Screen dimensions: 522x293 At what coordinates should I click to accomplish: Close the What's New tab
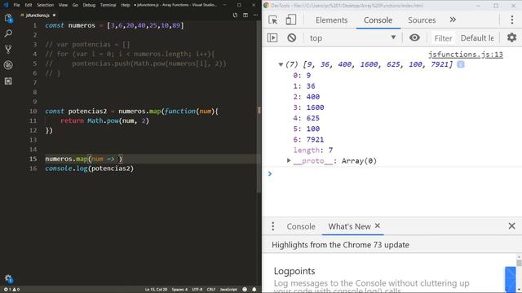[x=377, y=226]
